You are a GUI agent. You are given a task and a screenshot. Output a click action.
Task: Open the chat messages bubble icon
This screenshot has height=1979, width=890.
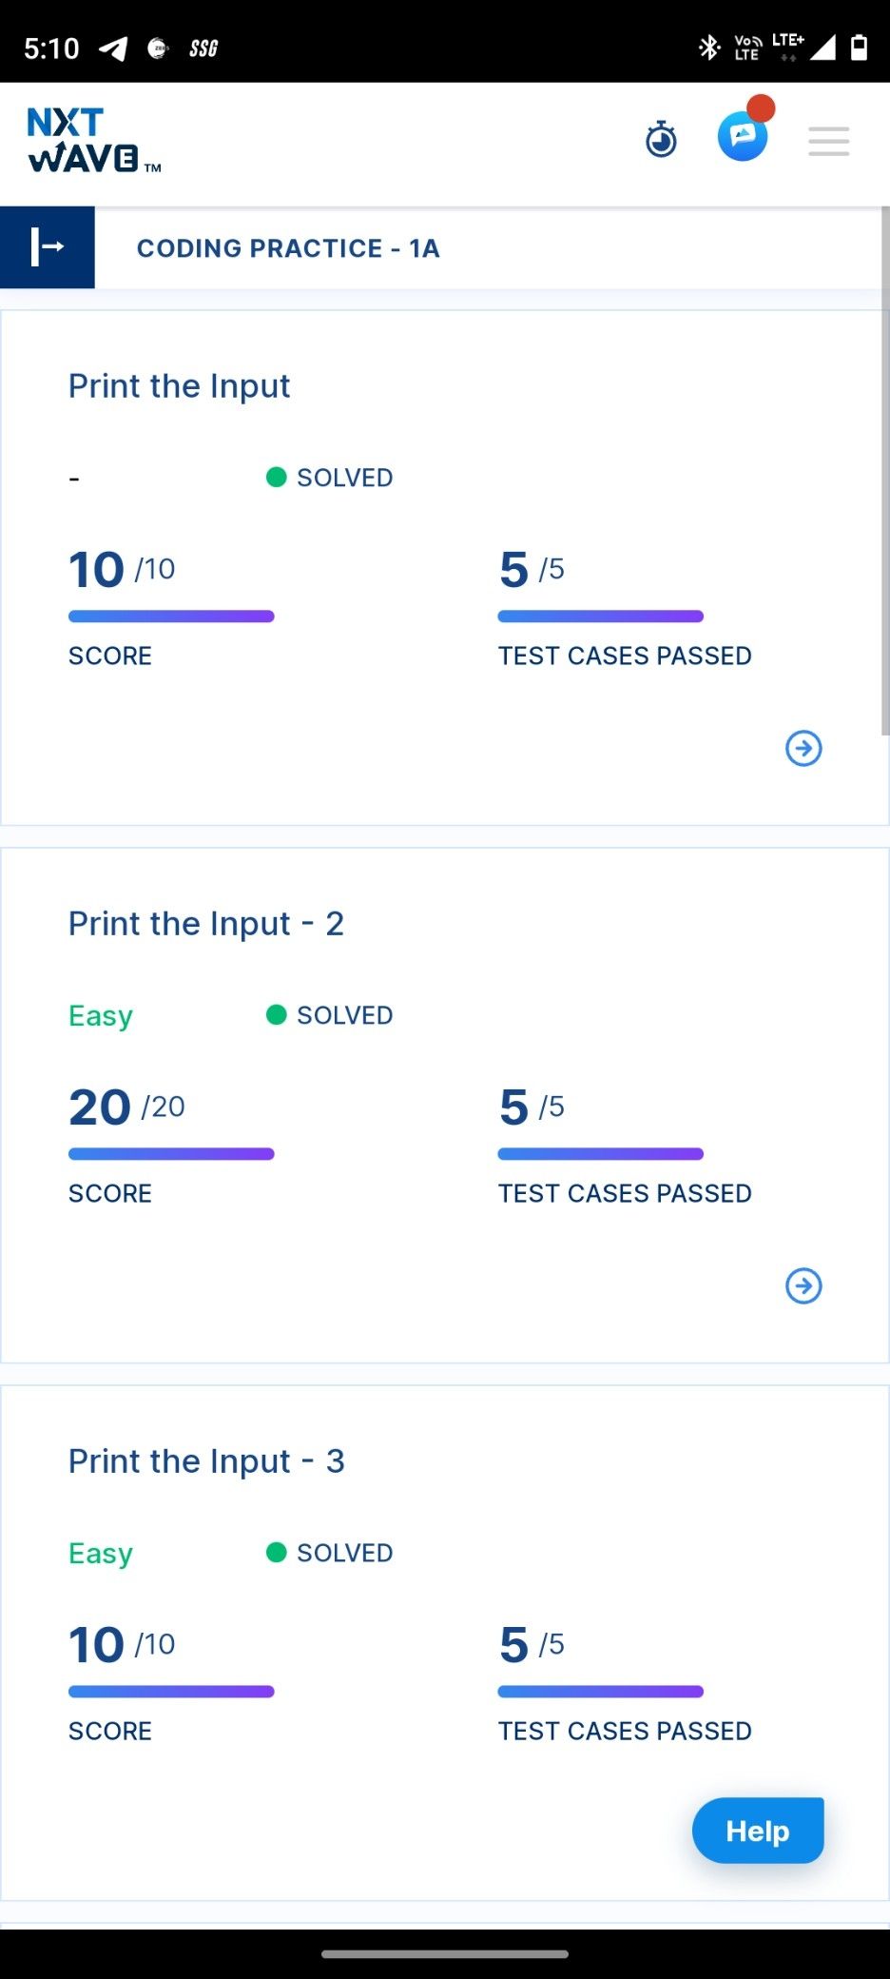pyautogui.click(x=743, y=136)
